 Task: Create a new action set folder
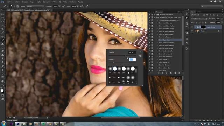pos(171,73)
